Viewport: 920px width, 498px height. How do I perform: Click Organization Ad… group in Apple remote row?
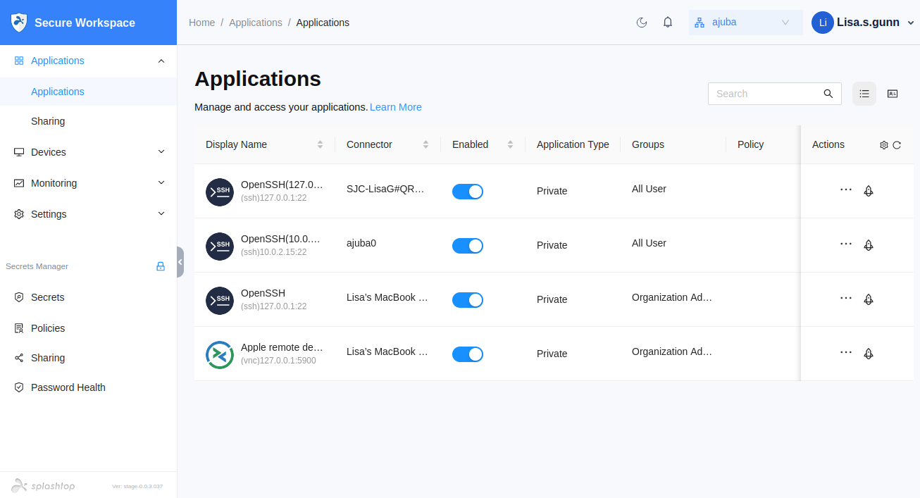click(x=672, y=351)
